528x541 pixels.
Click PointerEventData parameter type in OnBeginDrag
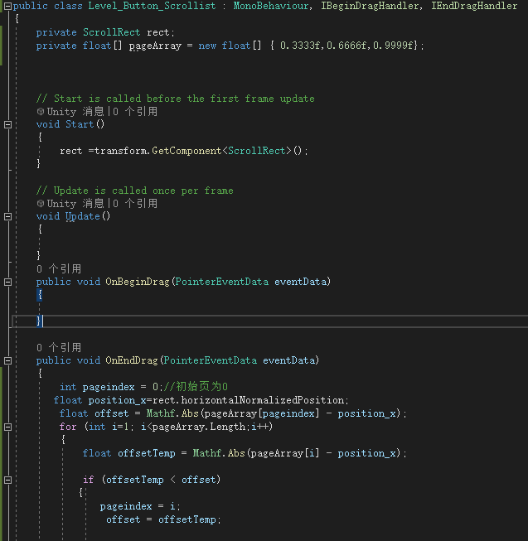click(x=221, y=282)
